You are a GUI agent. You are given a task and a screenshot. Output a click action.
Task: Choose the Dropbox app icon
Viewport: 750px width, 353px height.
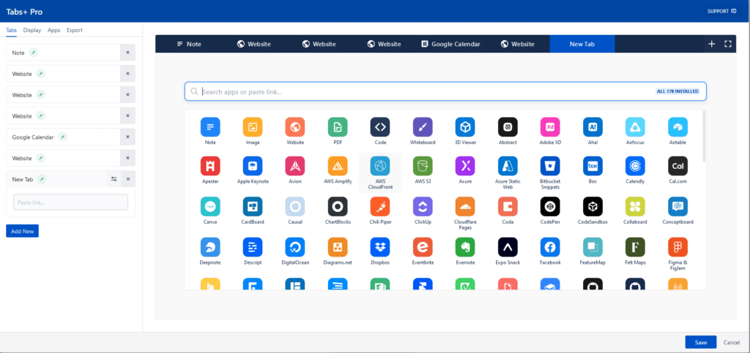point(380,246)
